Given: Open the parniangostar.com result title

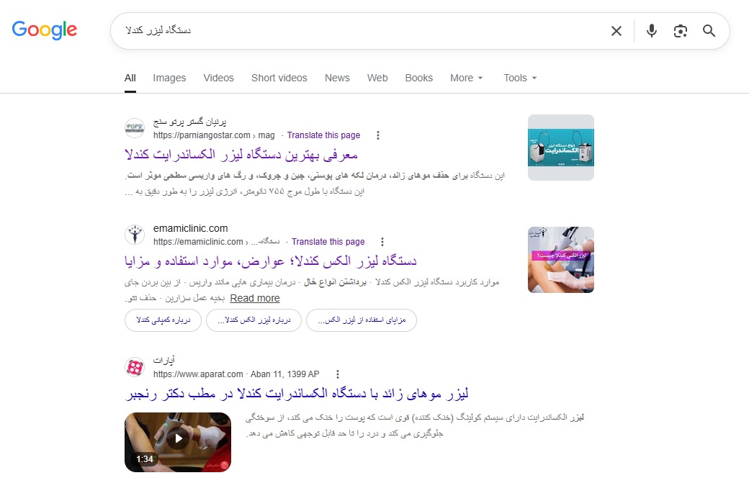Looking at the screenshot, I should tap(241, 155).
